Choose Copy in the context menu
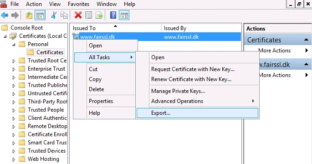The width and height of the screenshot is (312, 164). point(105,79)
